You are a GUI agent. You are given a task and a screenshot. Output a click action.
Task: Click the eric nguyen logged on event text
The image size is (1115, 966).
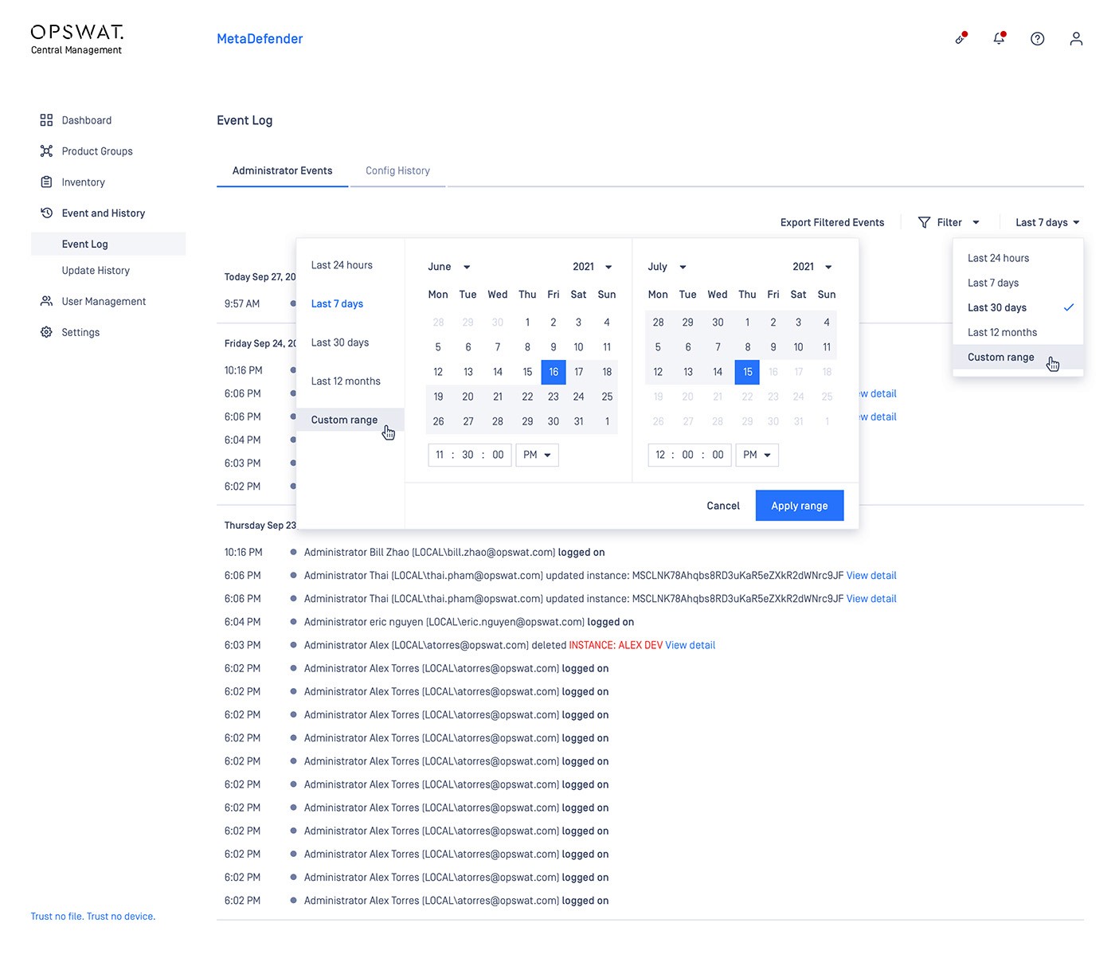coord(469,622)
